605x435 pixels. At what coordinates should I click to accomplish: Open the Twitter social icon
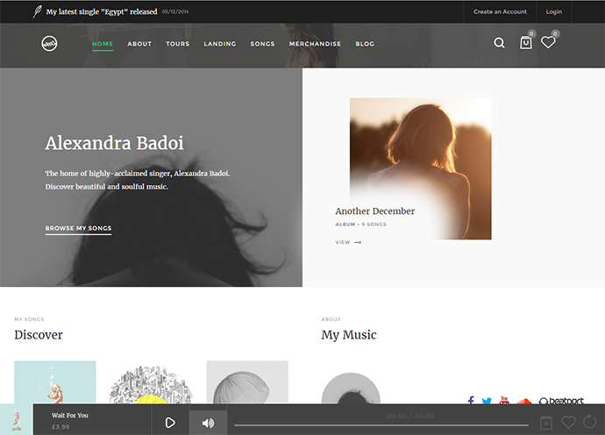tap(487, 401)
